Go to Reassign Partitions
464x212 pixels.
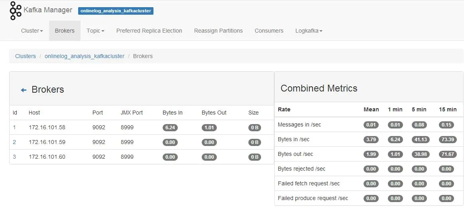tap(218, 31)
